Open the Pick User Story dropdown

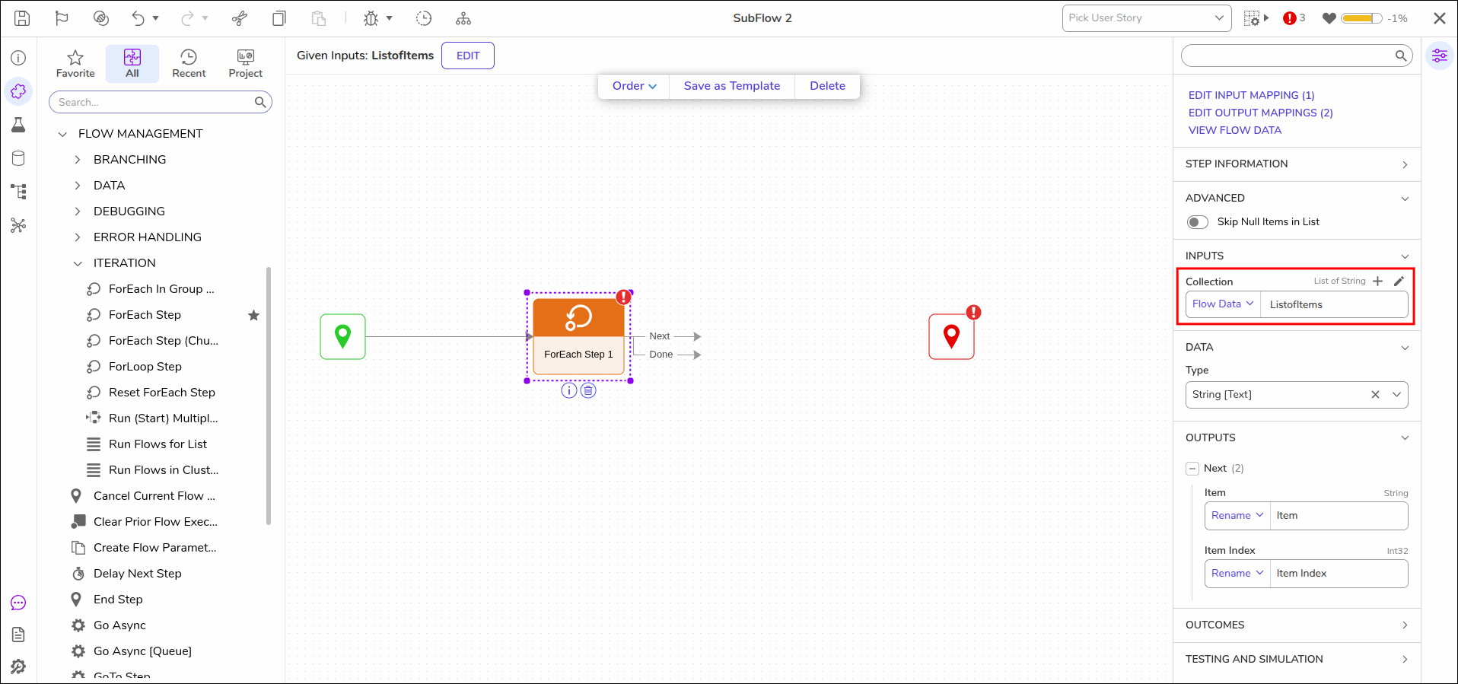[x=1147, y=18]
